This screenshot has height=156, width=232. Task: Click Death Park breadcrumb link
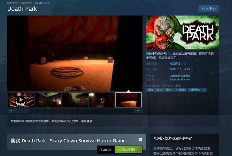[42, 3]
